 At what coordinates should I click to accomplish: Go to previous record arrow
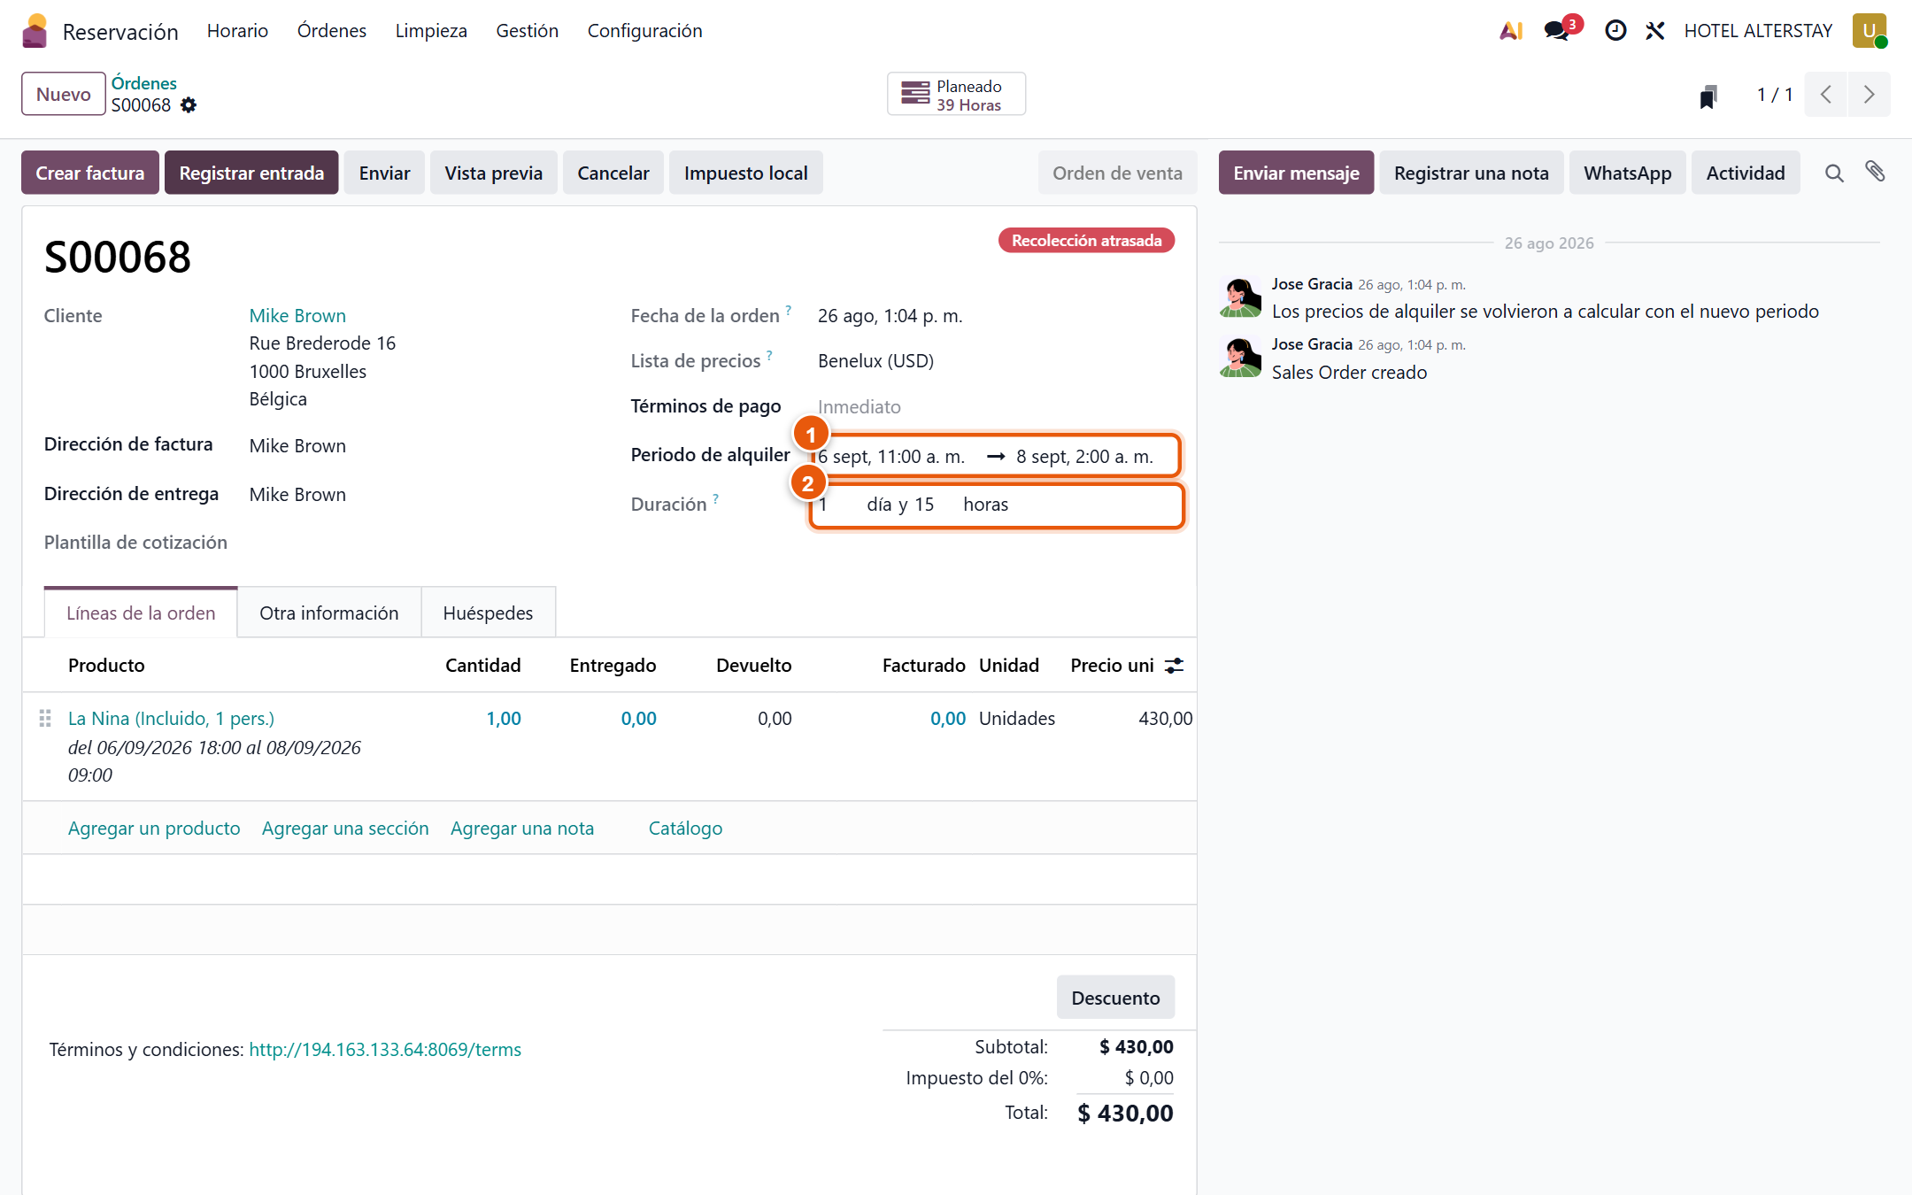[x=1825, y=95]
